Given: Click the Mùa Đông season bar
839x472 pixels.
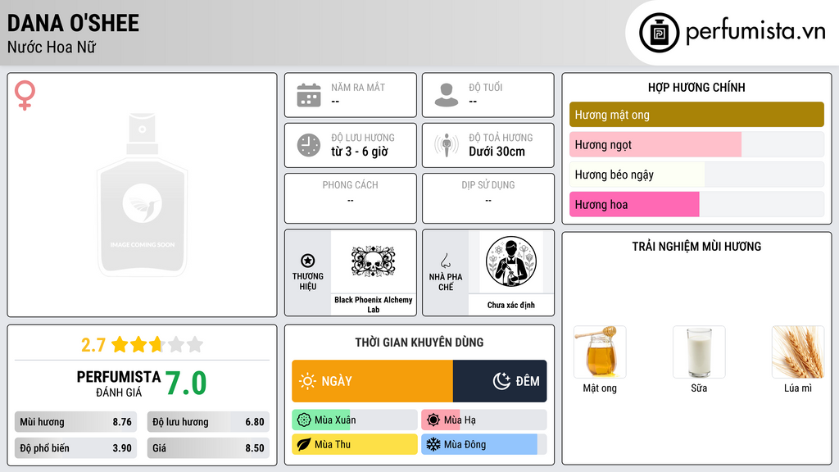Looking at the screenshot, I should (483, 444).
